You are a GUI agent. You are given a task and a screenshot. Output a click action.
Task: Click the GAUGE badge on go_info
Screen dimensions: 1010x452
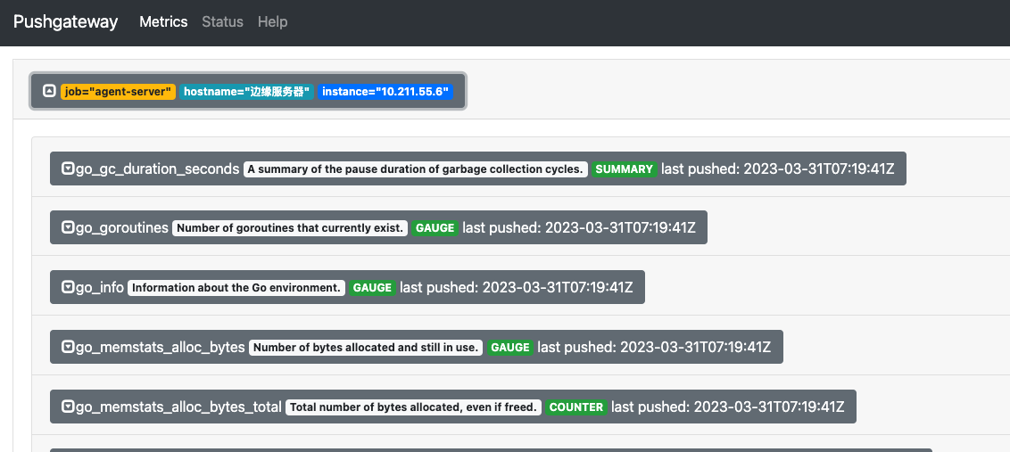372,288
